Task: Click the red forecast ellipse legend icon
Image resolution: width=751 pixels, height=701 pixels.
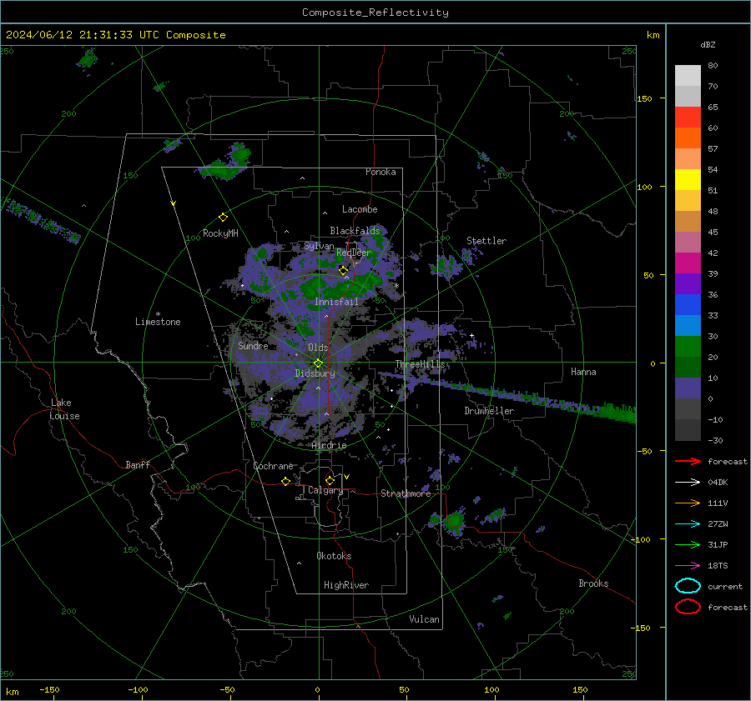Action: (x=688, y=607)
